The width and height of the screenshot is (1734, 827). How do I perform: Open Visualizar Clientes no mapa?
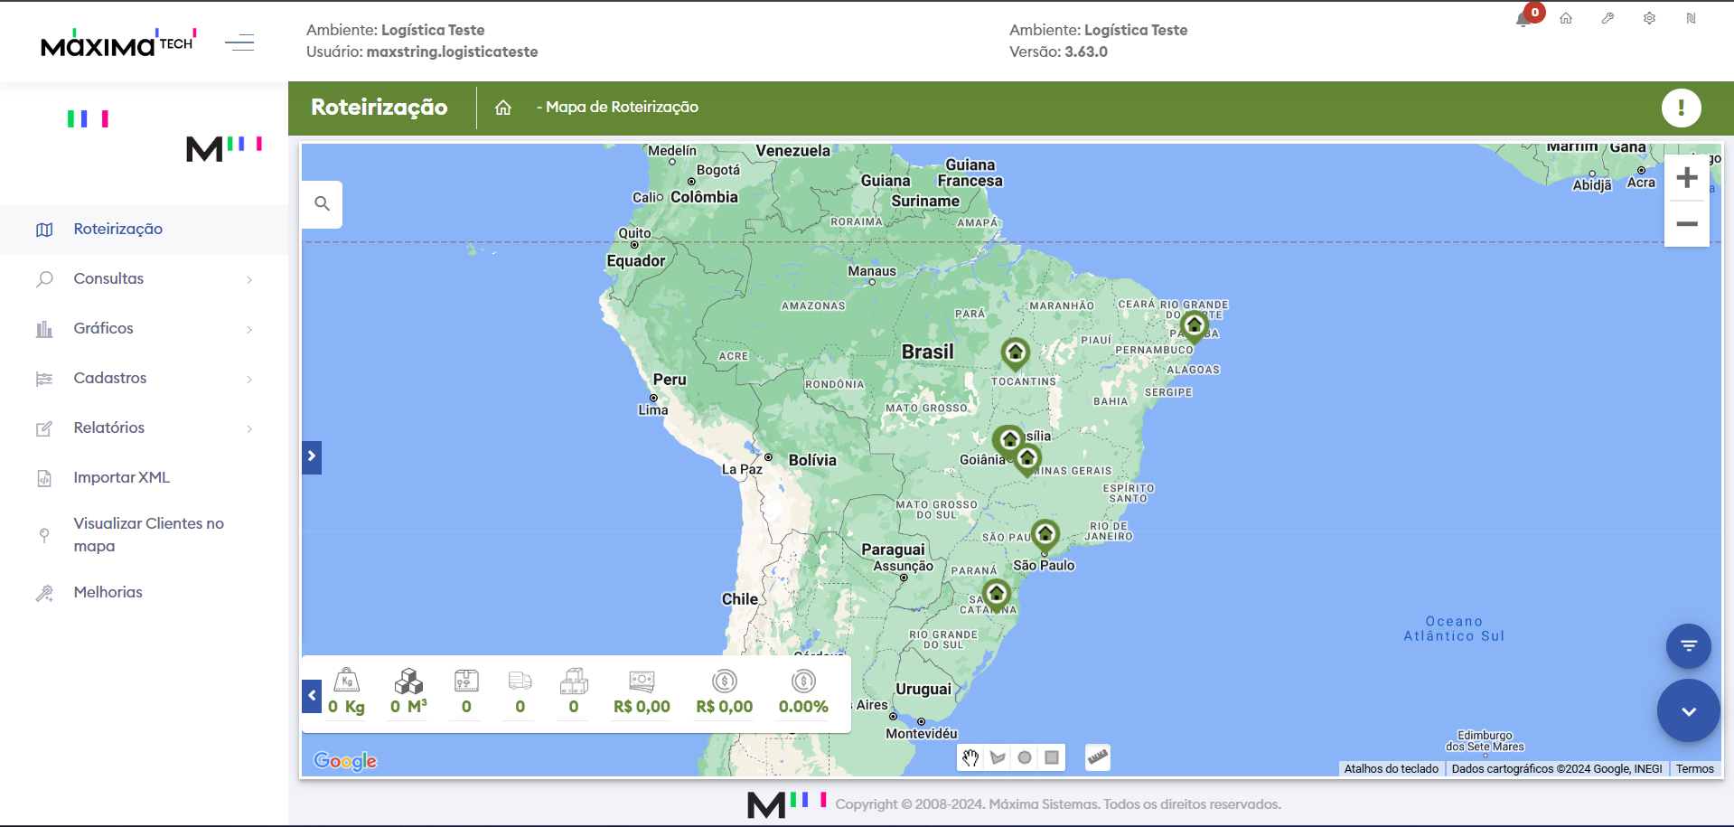pyautogui.click(x=144, y=535)
